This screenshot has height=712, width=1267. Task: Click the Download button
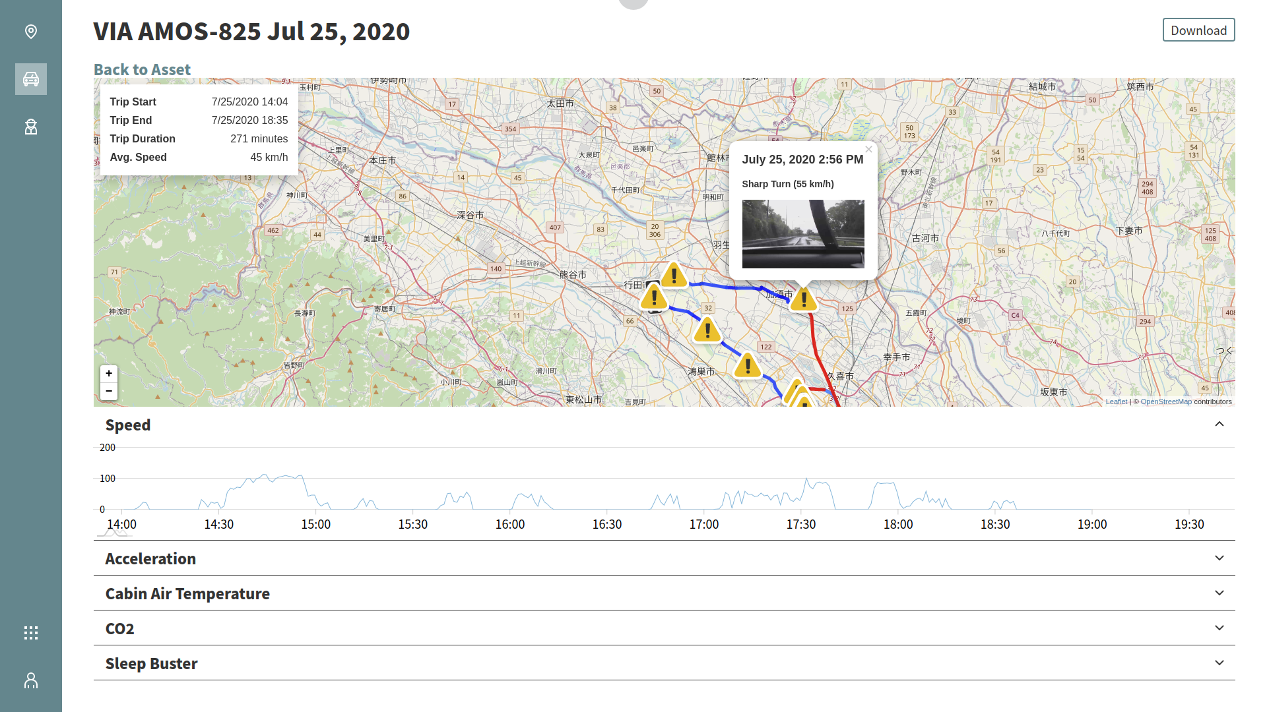pos(1198,30)
